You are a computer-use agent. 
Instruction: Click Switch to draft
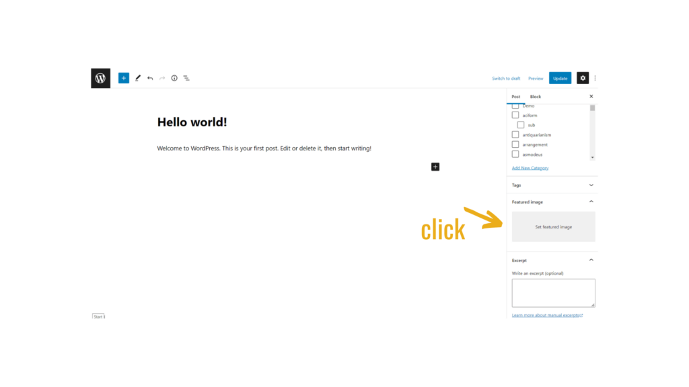click(506, 79)
